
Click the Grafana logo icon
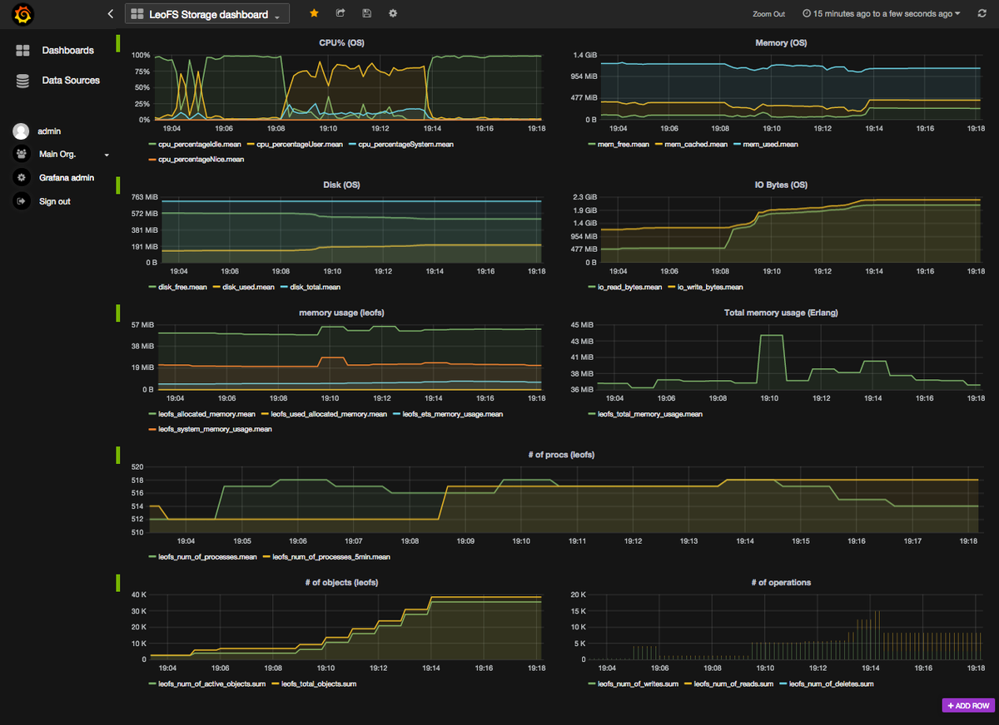tap(22, 15)
